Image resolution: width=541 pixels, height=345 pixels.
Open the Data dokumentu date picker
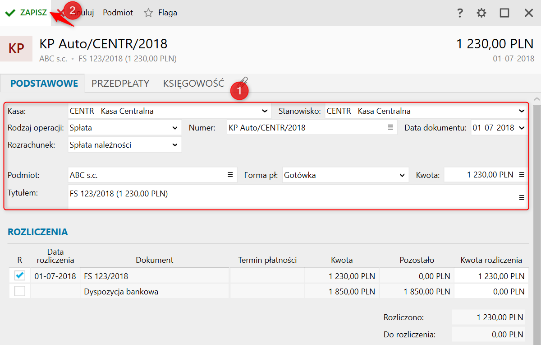point(522,128)
